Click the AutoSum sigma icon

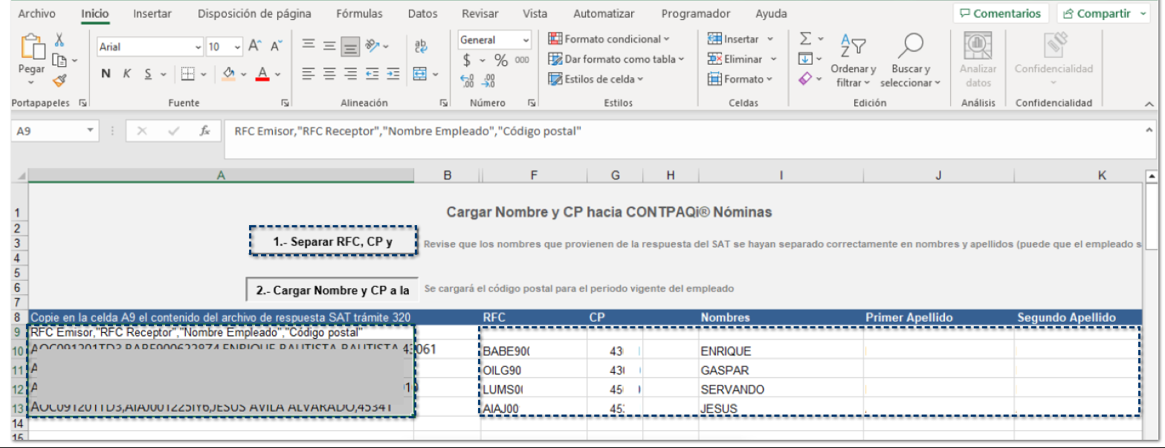tap(805, 38)
